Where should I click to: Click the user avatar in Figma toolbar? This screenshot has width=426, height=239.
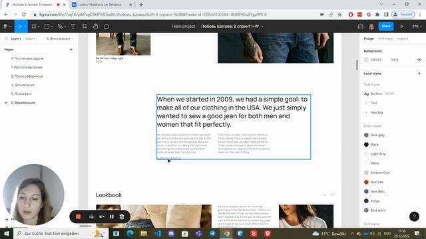371,27
